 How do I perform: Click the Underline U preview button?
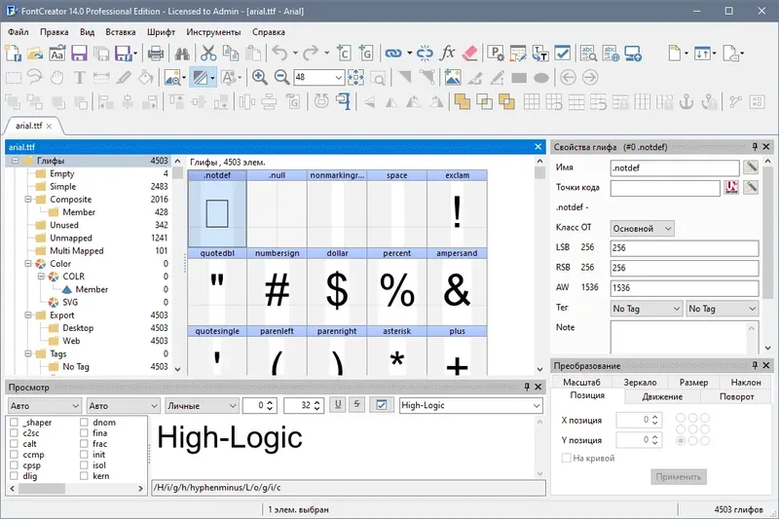[338, 405]
